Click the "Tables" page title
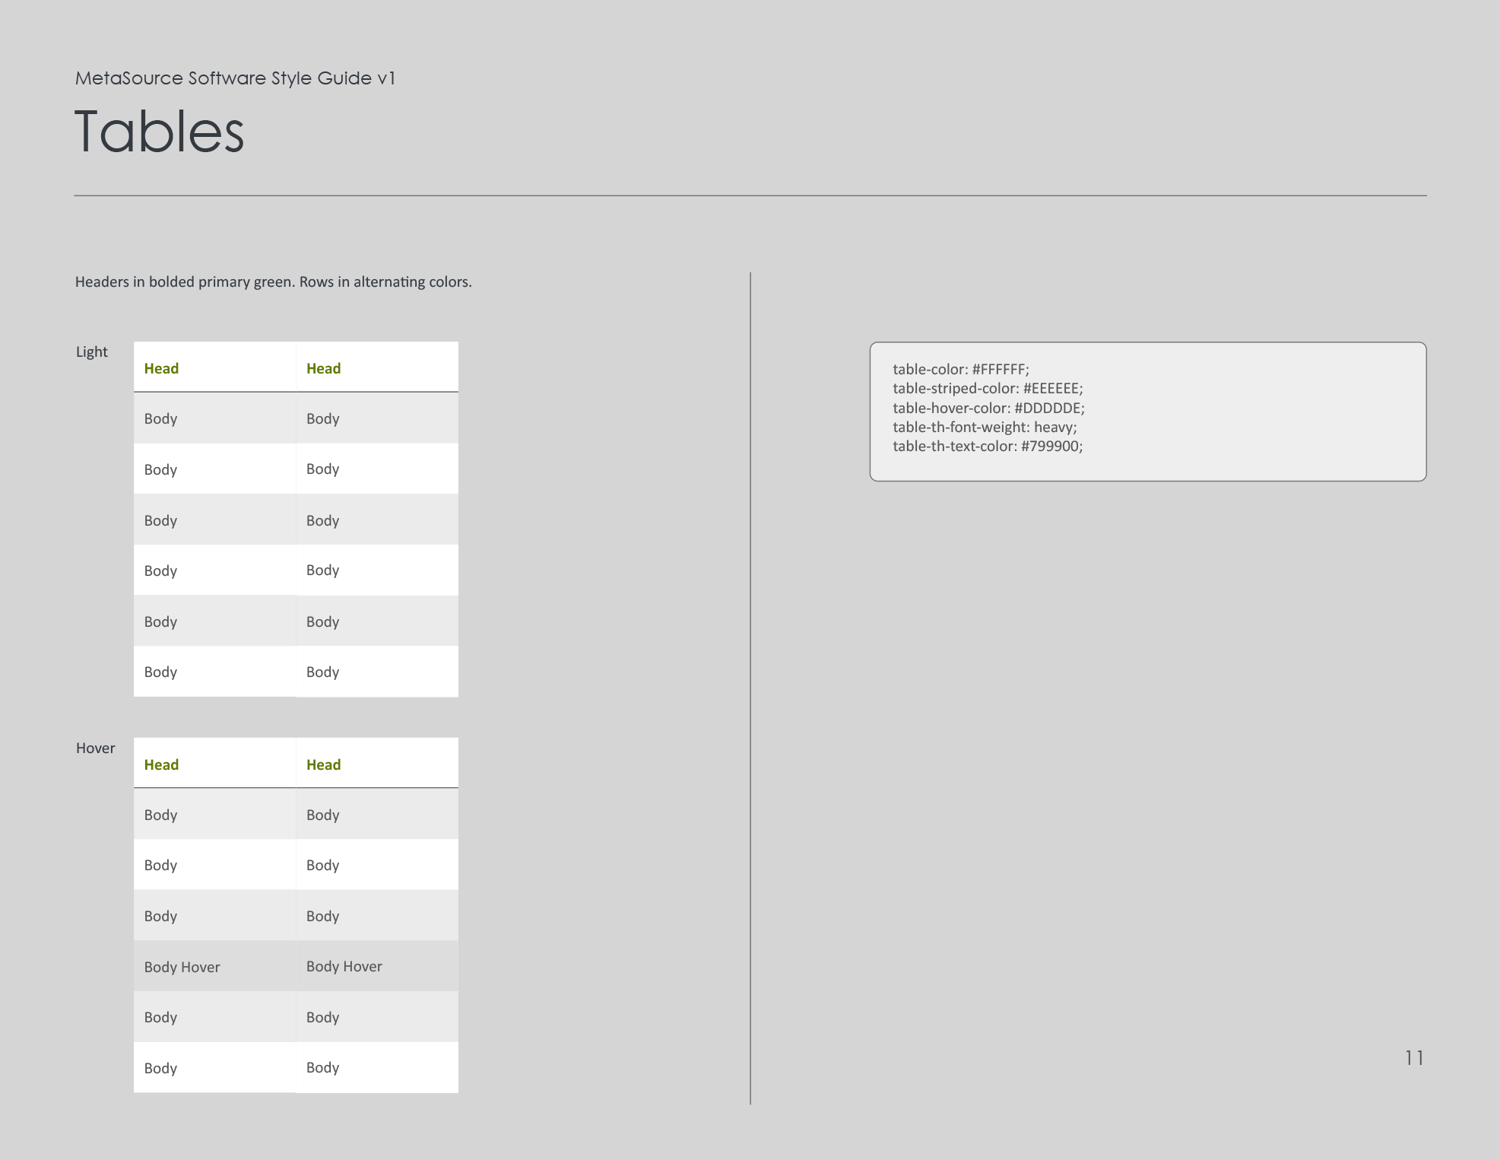 coord(159,133)
